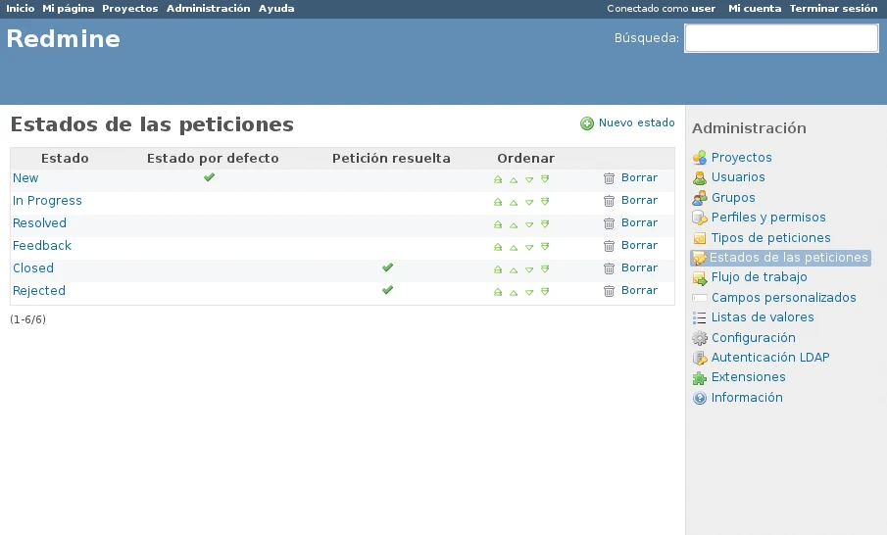Go to Mi cuenta
Viewport: 887px width, 535px height.
[754, 8]
